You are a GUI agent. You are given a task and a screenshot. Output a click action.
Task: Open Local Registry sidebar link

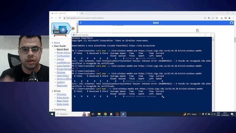tap(64, 66)
